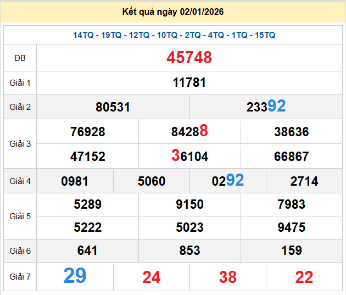Image resolution: width=346 pixels, height=295 pixels.
Task: Select the Giải 2 number 23392
Action: (x=266, y=107)
